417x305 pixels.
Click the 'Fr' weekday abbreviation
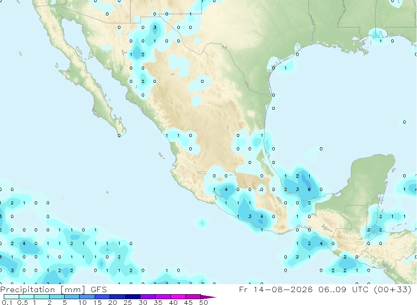[243, 289]
